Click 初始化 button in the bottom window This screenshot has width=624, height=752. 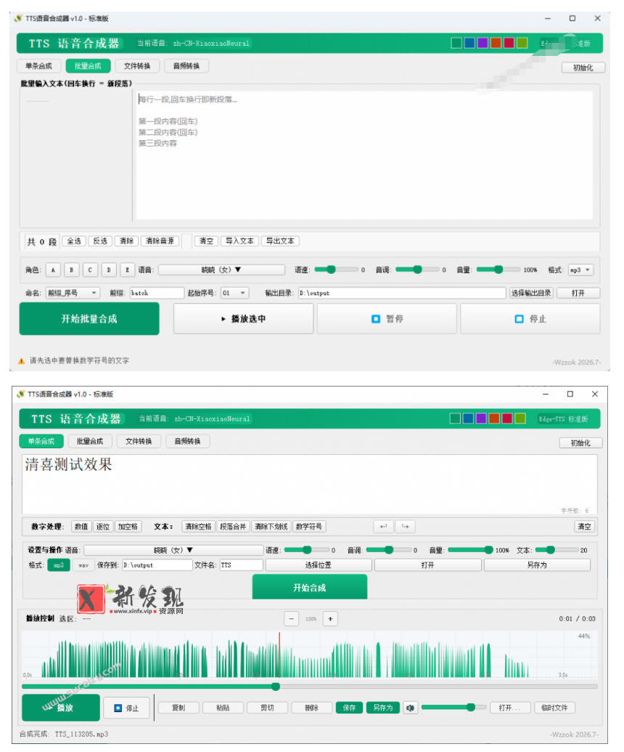[580, 443]
